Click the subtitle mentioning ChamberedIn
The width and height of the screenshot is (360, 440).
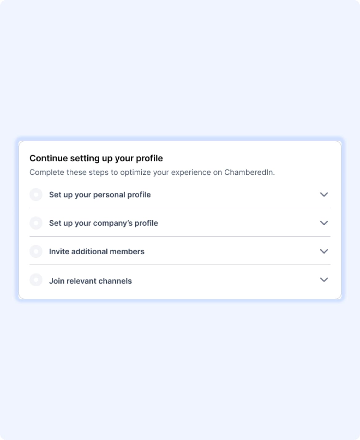tap(153, 172)
